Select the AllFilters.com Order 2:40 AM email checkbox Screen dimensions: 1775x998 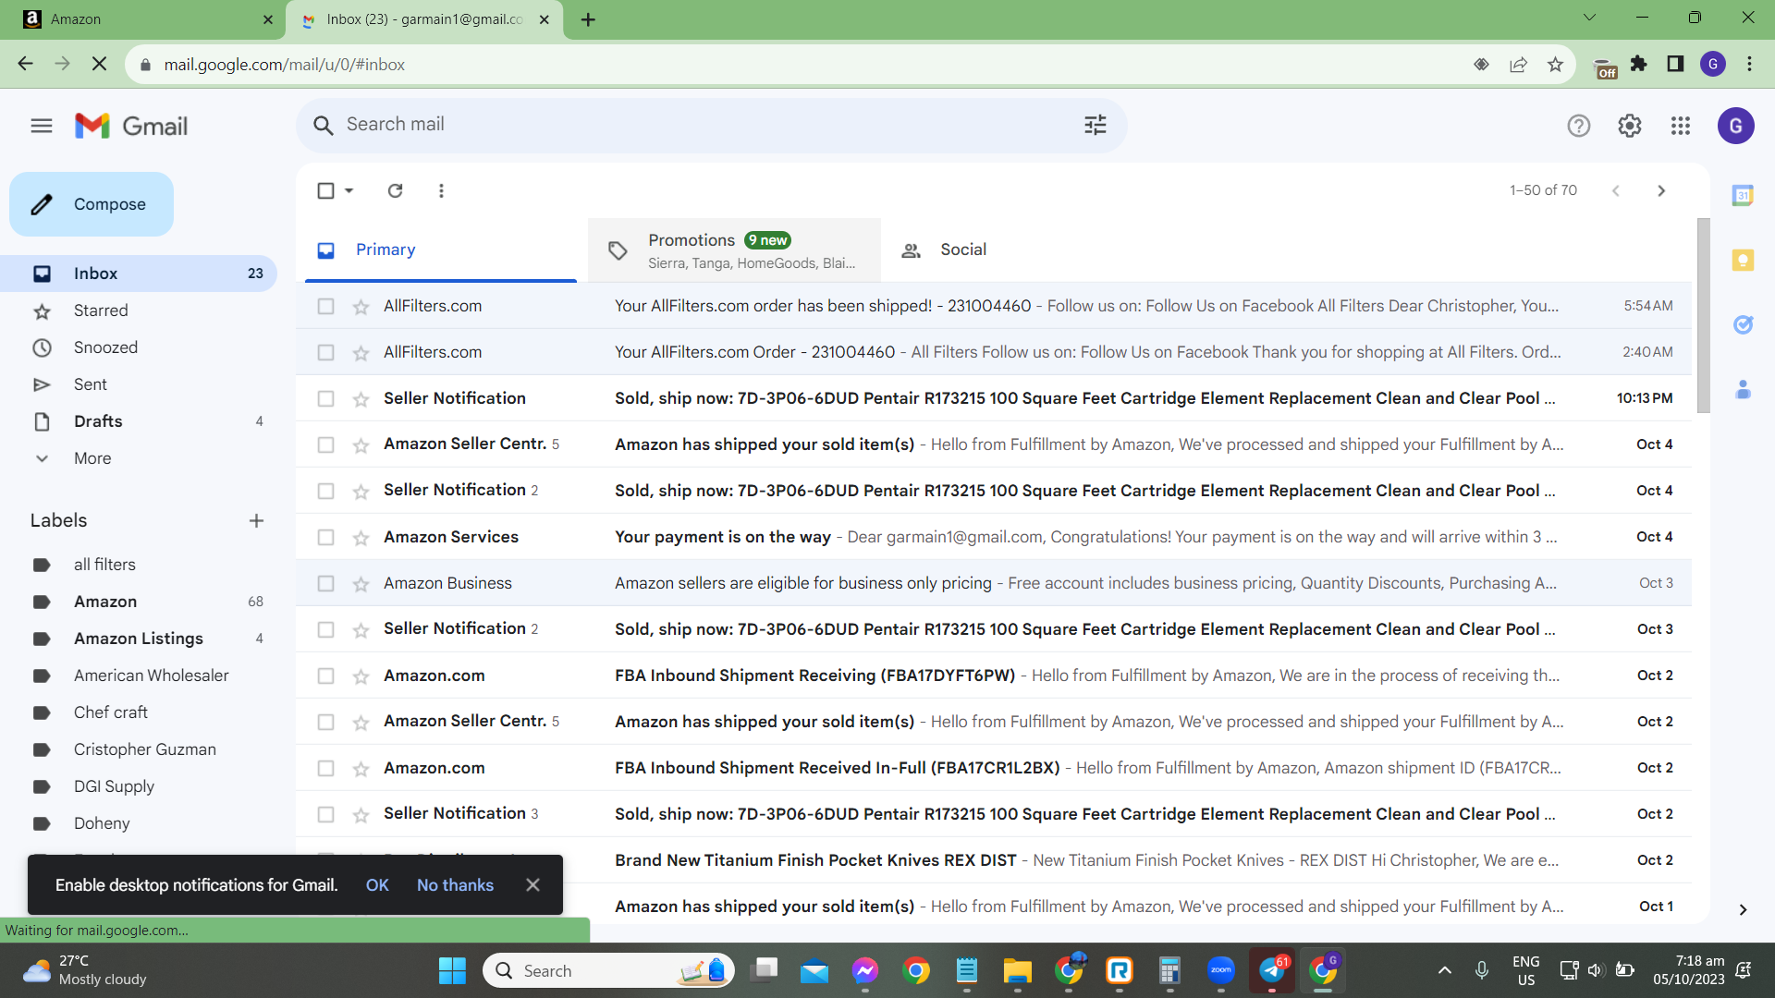(x=325, y=352)
